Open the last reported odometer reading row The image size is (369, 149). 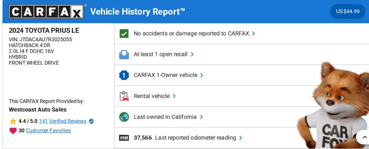pyautogui.click(x=188, y=138)
